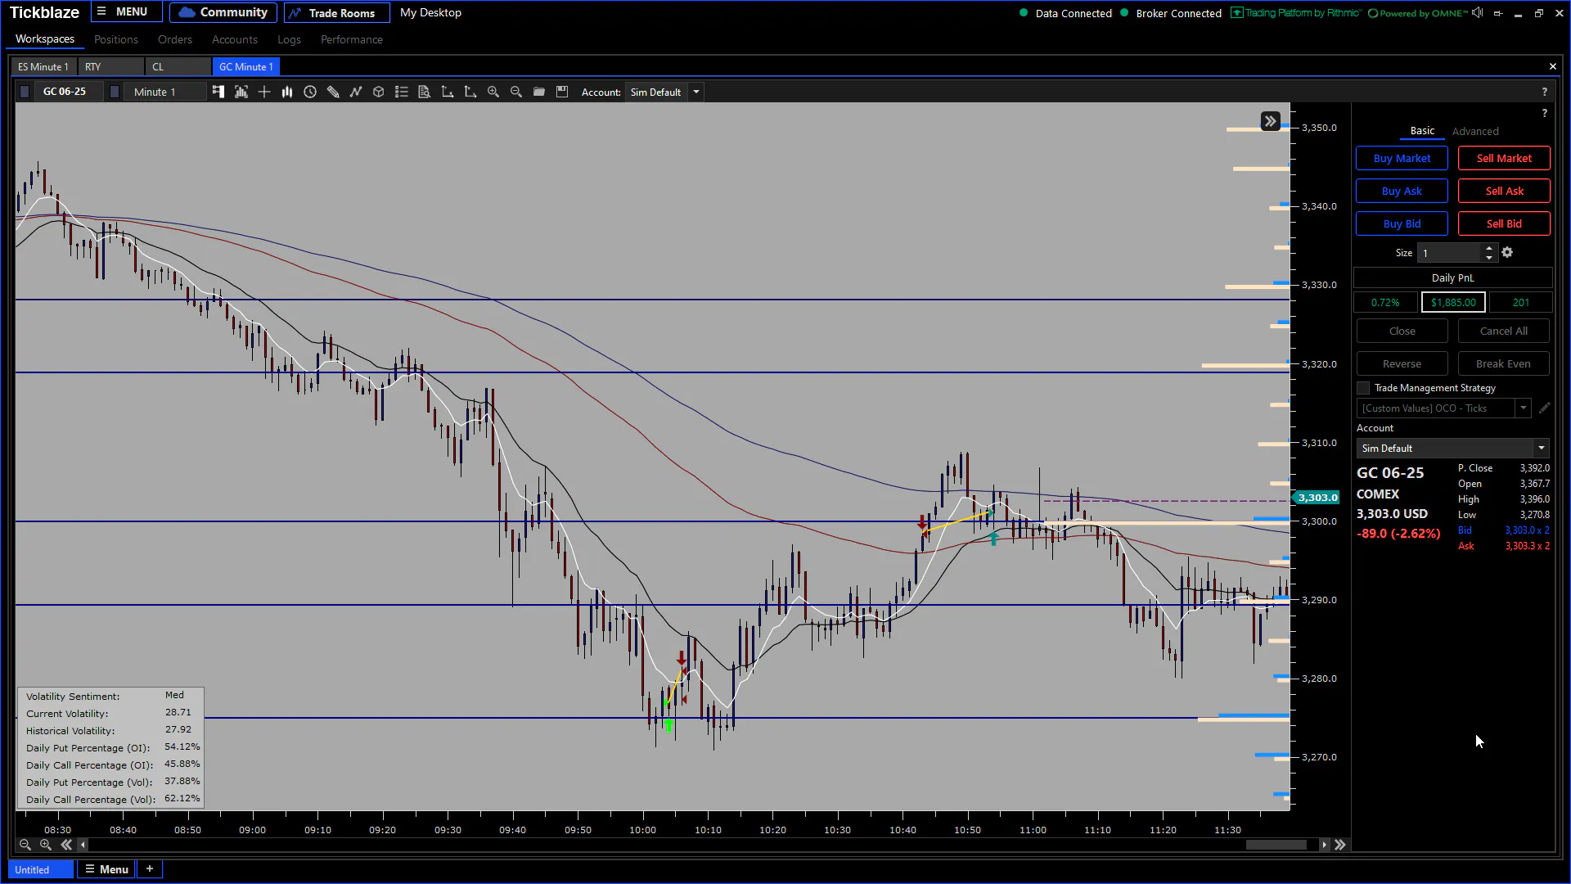The width and height of the screenshot is (1571, 884).
Task: Open the candlestick chart type icon
Action: click(287, 92)
